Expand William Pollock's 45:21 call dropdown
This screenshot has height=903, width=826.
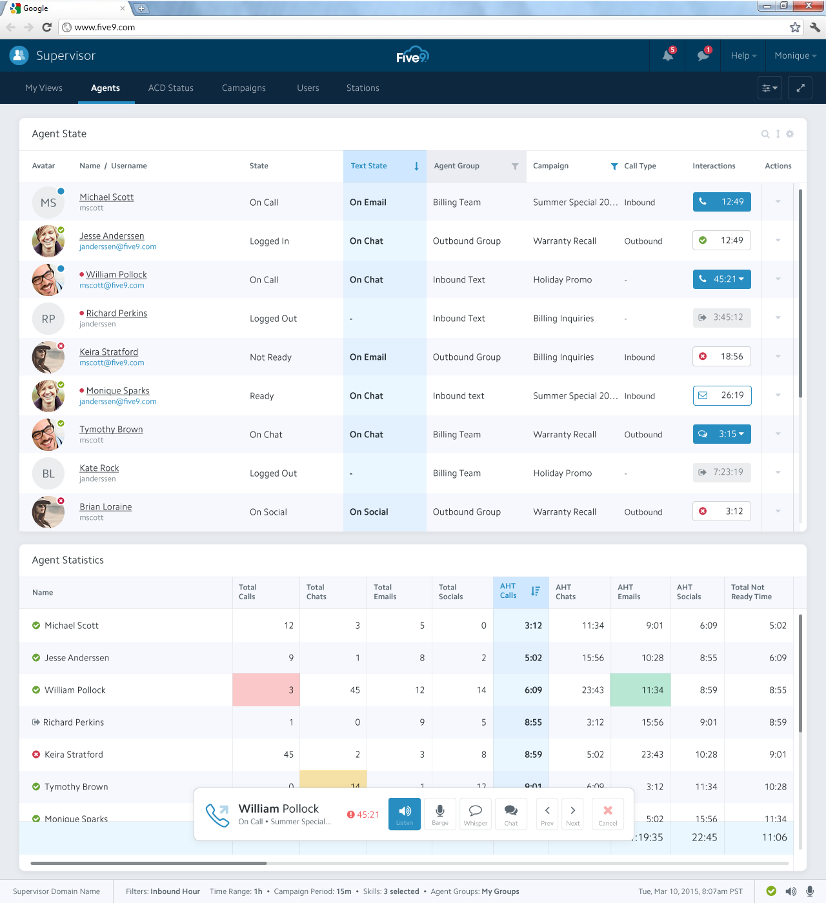[x=741, y=279]
